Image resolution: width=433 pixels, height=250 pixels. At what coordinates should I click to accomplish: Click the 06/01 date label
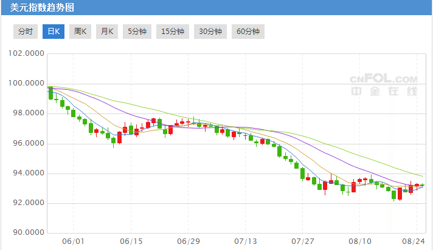[x=73, y=242]
